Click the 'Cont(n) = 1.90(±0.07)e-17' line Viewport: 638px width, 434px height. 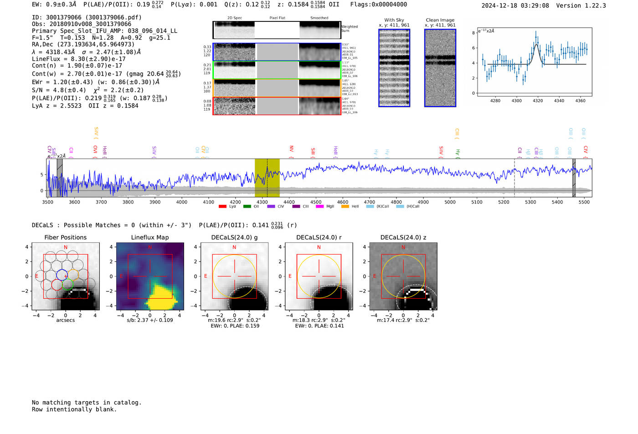(x=77, y=66)
